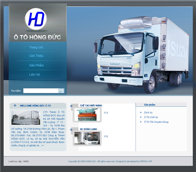Click arrow icon next to Dịch Vụ
This screenshot has width=196, height=172.
(141, 112)
